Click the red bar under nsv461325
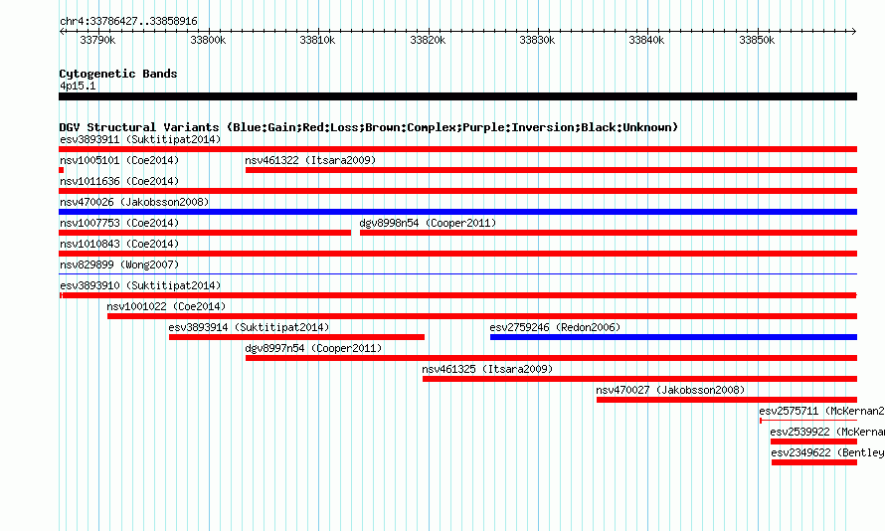Image resolution: width=885 pixels, height=531 pixels. pyautogui.click(x=640, y=379)
